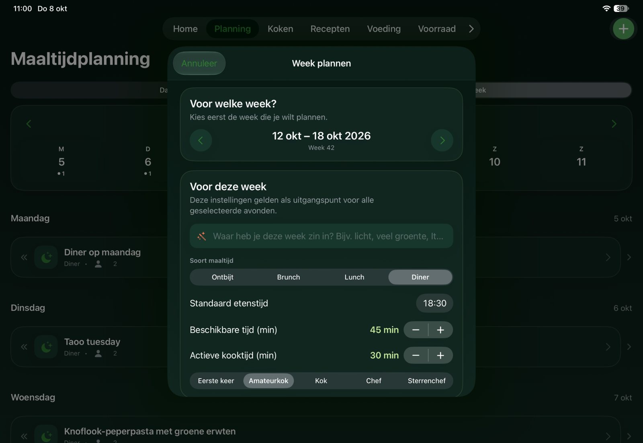Increase Actieve kooktijd with plus
The width and height of the screenshot is (643, 443).
point(440,355)
